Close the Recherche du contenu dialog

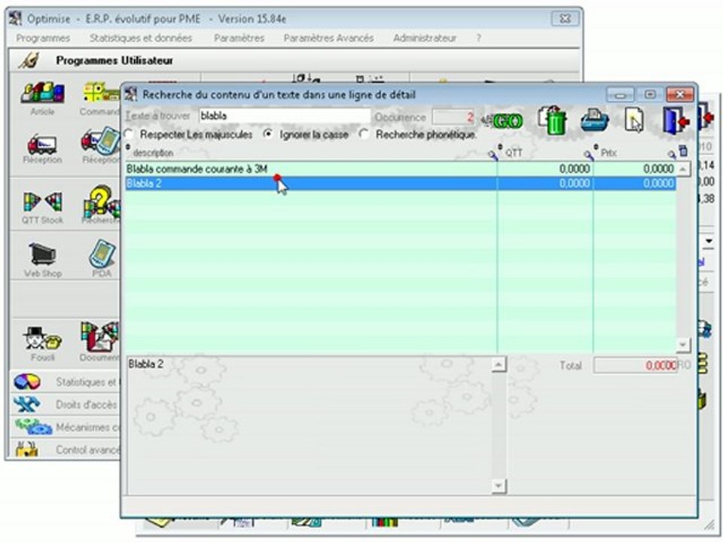click(679, 95)
